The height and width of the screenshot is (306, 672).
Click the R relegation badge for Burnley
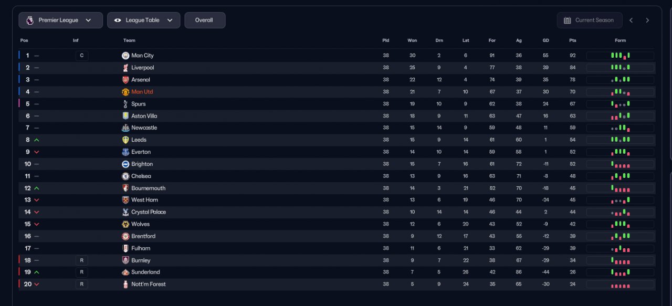tap(81, 260)
